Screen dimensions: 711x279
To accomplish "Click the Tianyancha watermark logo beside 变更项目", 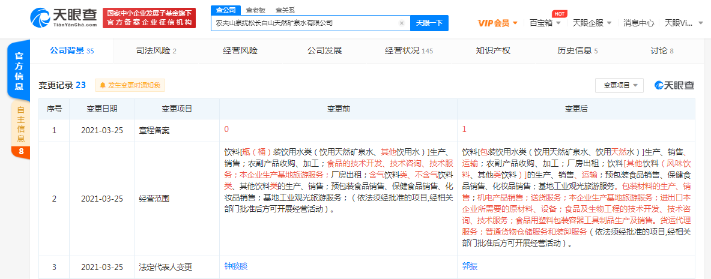I will point(674,85).
